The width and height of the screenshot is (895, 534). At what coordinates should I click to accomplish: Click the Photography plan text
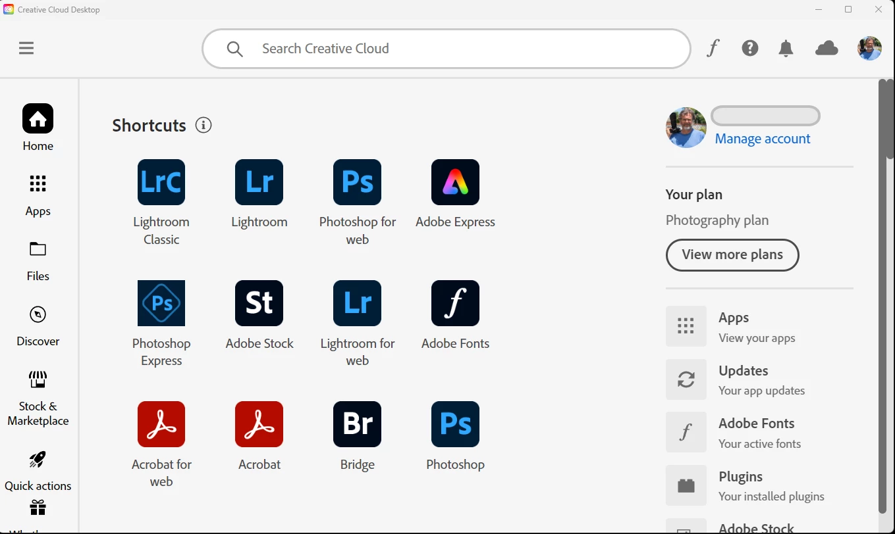point(717,220)
